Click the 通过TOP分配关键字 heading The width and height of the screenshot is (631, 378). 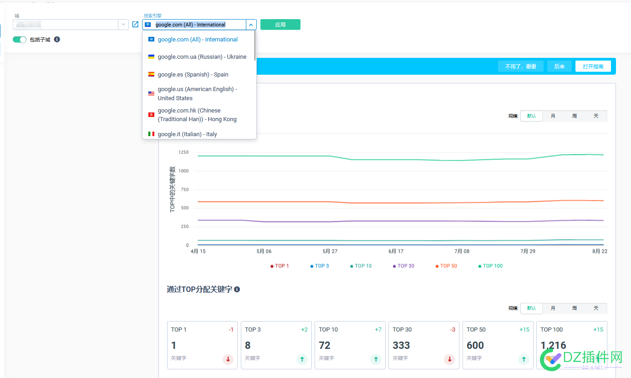click(199, 290)
